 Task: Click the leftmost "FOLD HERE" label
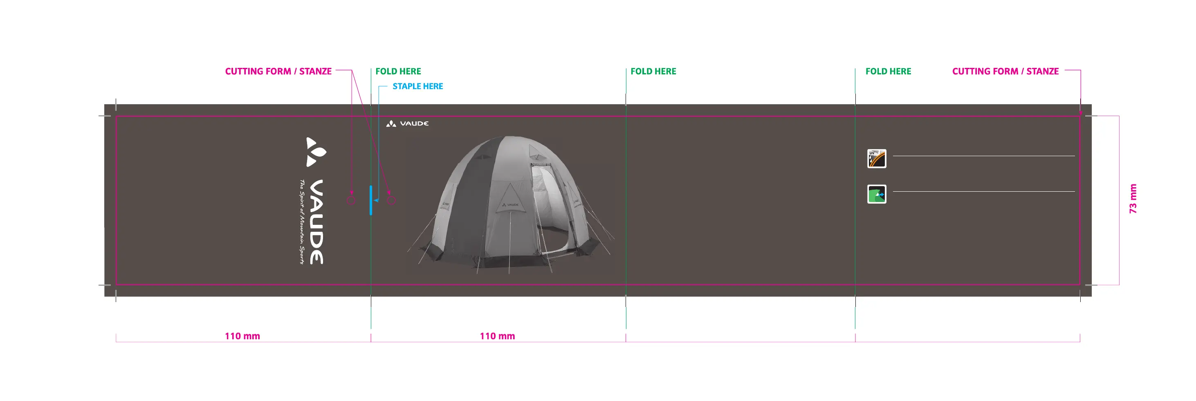[x=398, y=72]
